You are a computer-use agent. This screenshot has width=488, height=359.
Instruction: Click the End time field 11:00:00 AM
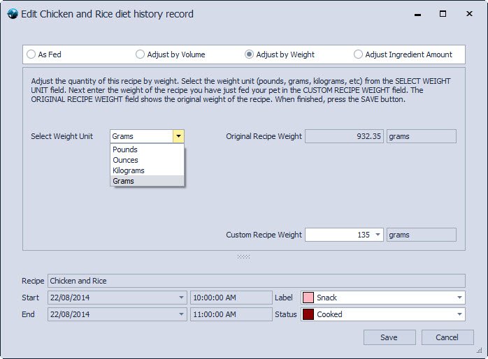(x=230, y=314)
